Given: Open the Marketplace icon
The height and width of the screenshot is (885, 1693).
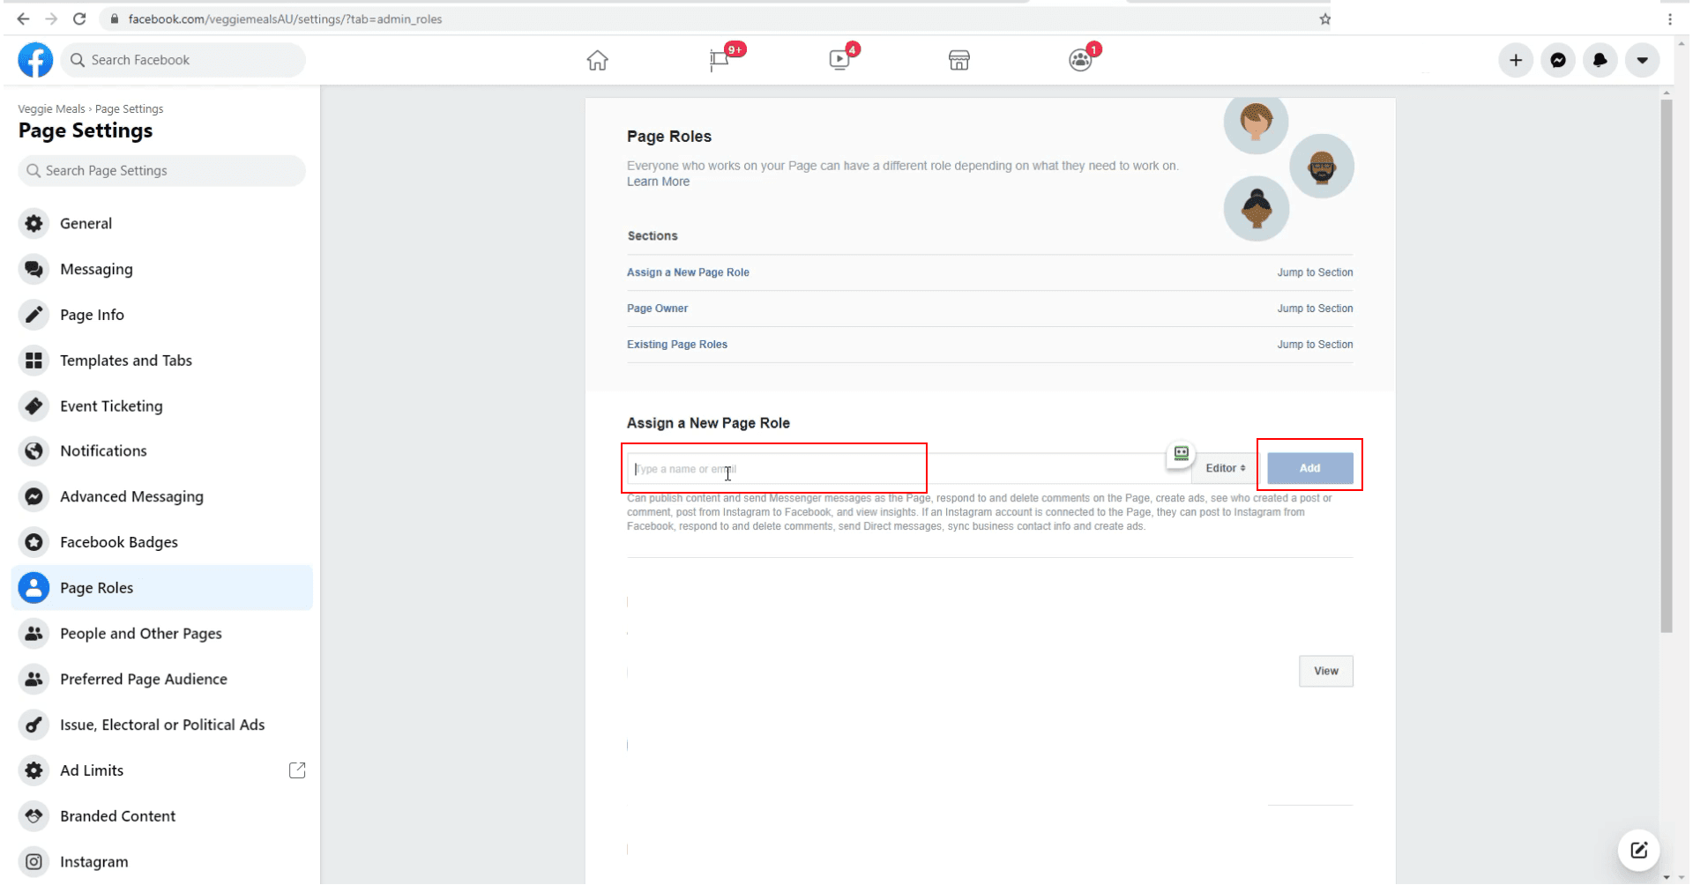Looking at the screenshot, I should click(958, 60).
